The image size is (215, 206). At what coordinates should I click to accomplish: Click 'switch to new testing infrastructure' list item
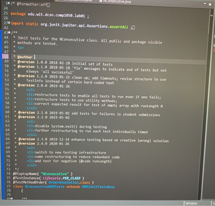pos(66,152)
